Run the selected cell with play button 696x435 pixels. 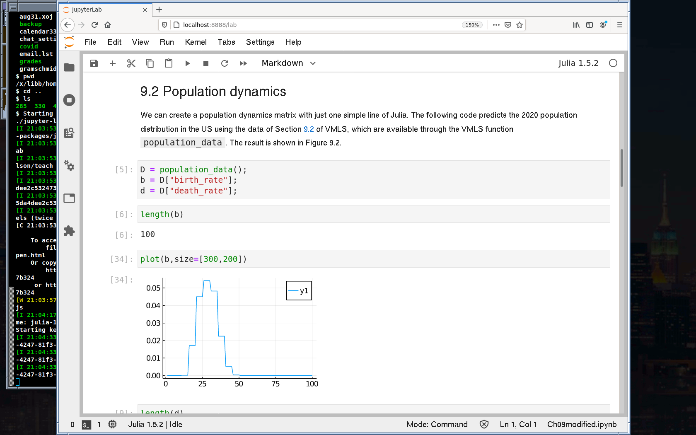pyautogui.click(x=187, y=63)
